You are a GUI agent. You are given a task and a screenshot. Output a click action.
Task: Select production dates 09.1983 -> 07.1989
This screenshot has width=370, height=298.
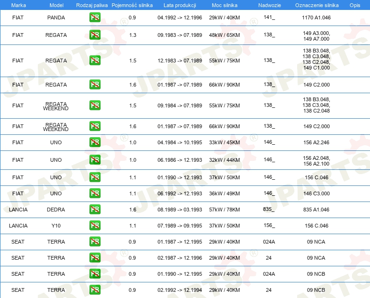(x=180, y=35)
